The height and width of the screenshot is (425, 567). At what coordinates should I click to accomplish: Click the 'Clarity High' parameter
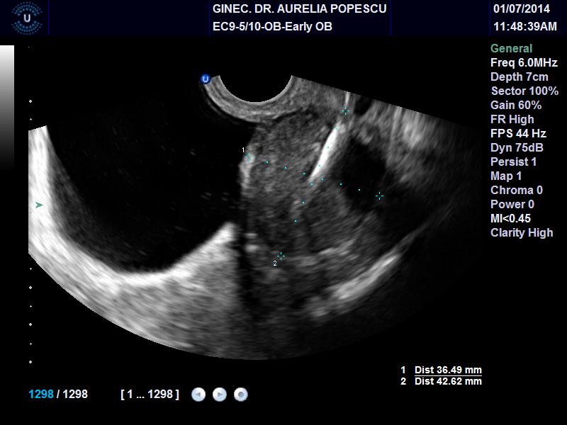[x=522, y=232]
